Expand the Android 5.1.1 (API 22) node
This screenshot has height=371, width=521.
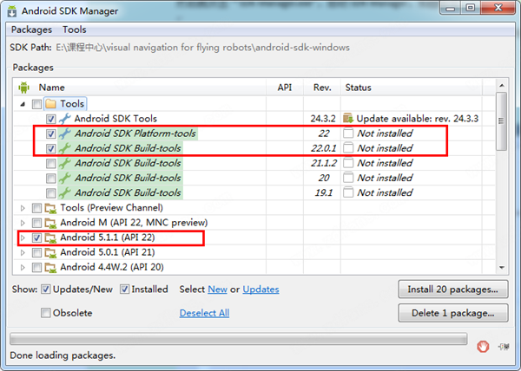click(x=23, y=238)
